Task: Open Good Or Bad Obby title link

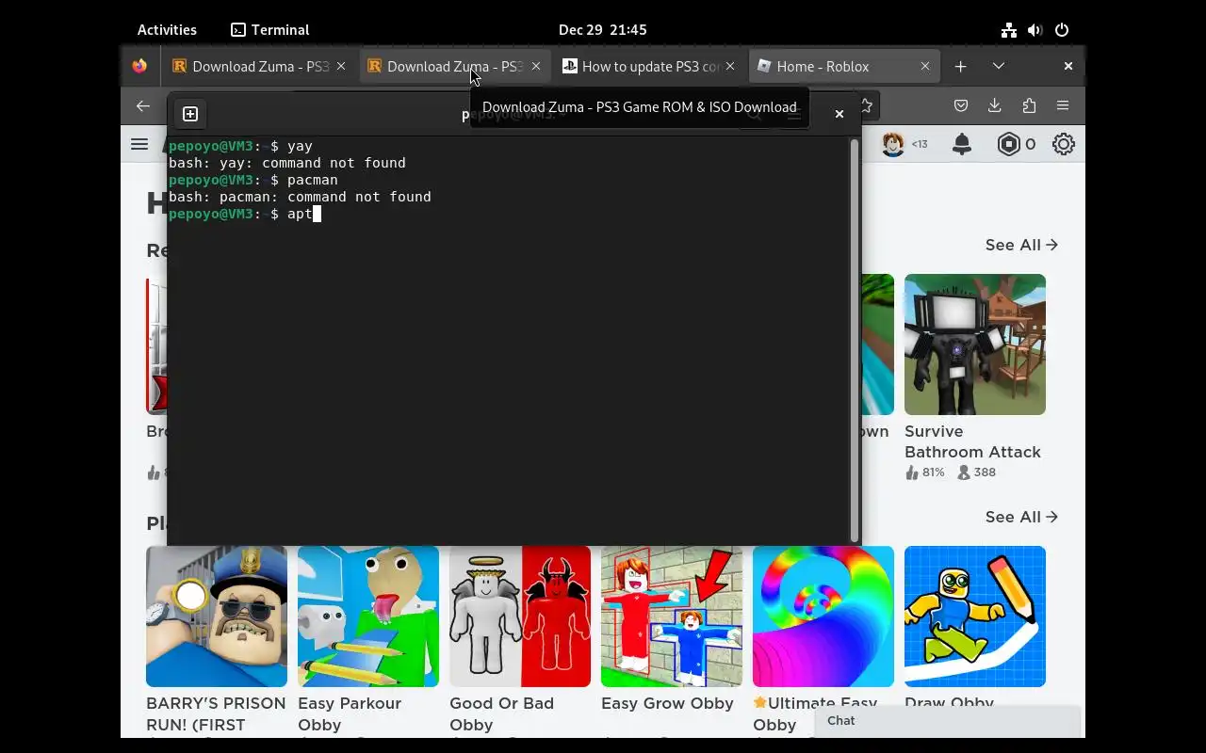Action: click(x=501, y=713)
